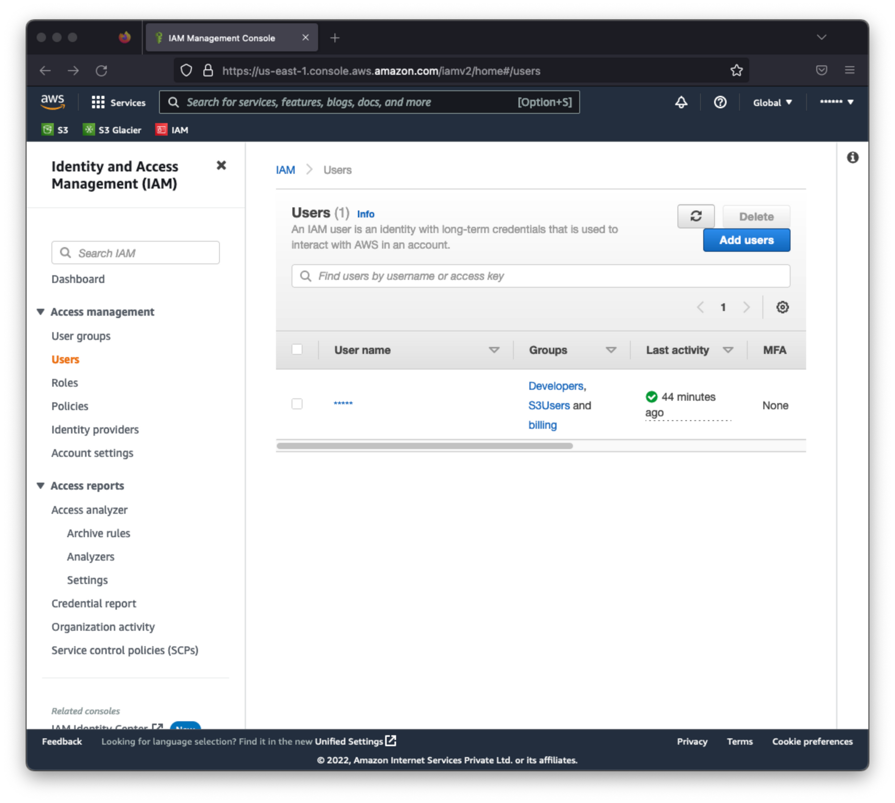The height and width of the screenshot is (803, 895).
Task: Open Cookie preferences in footer
Action: point(812,741)
